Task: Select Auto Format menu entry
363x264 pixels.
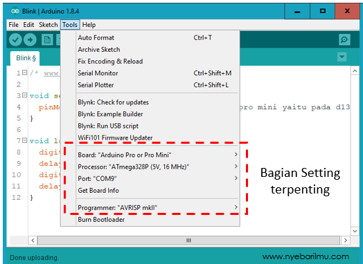Action: 150,37
